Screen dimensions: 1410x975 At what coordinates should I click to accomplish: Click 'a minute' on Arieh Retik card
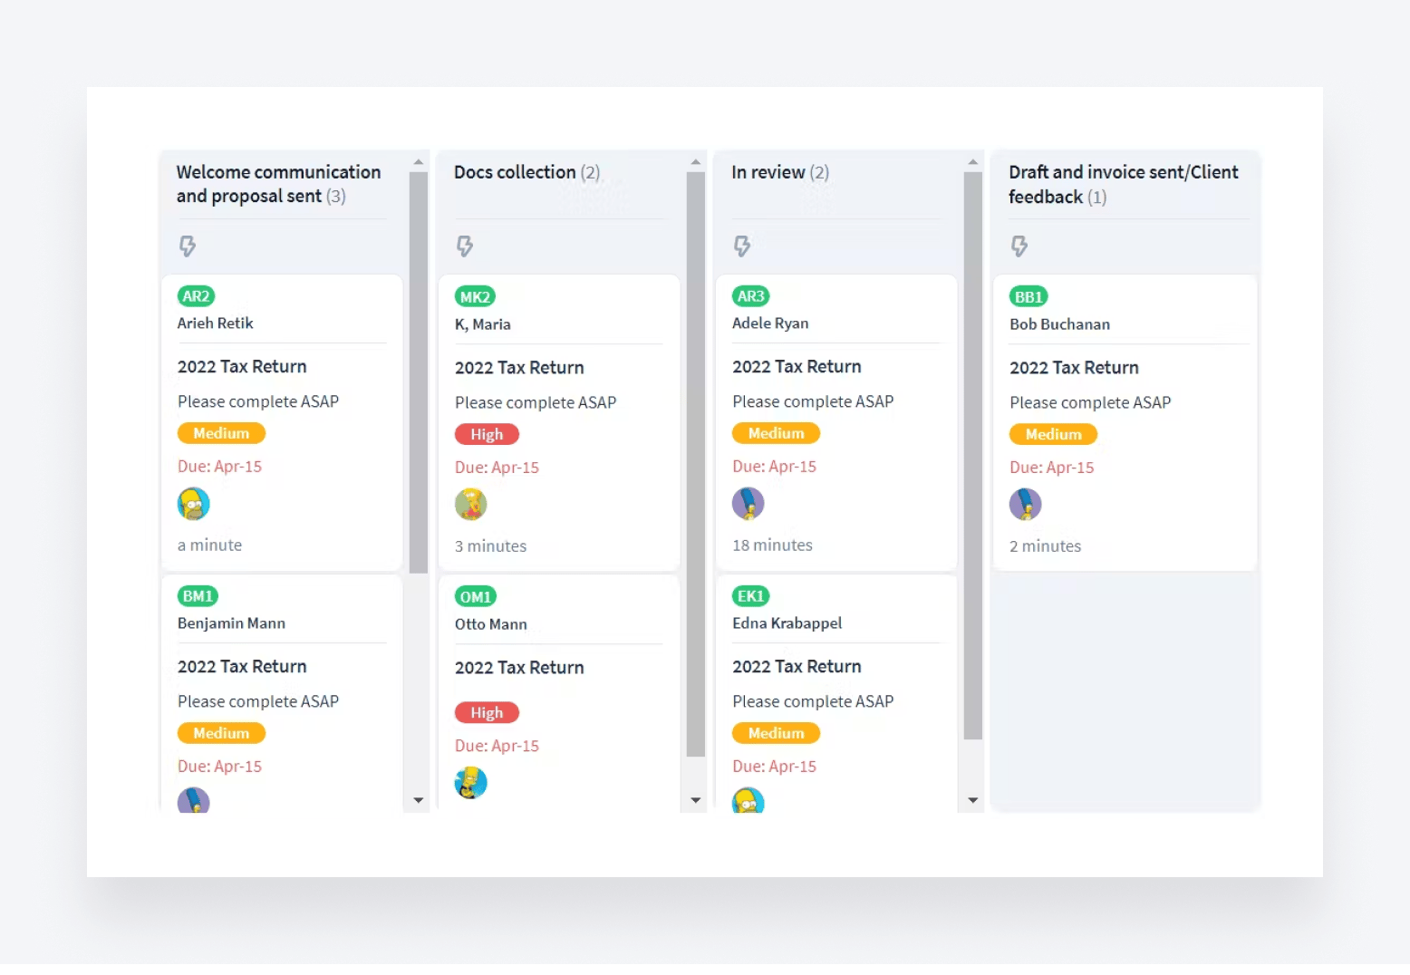click(x=209, y=545)
